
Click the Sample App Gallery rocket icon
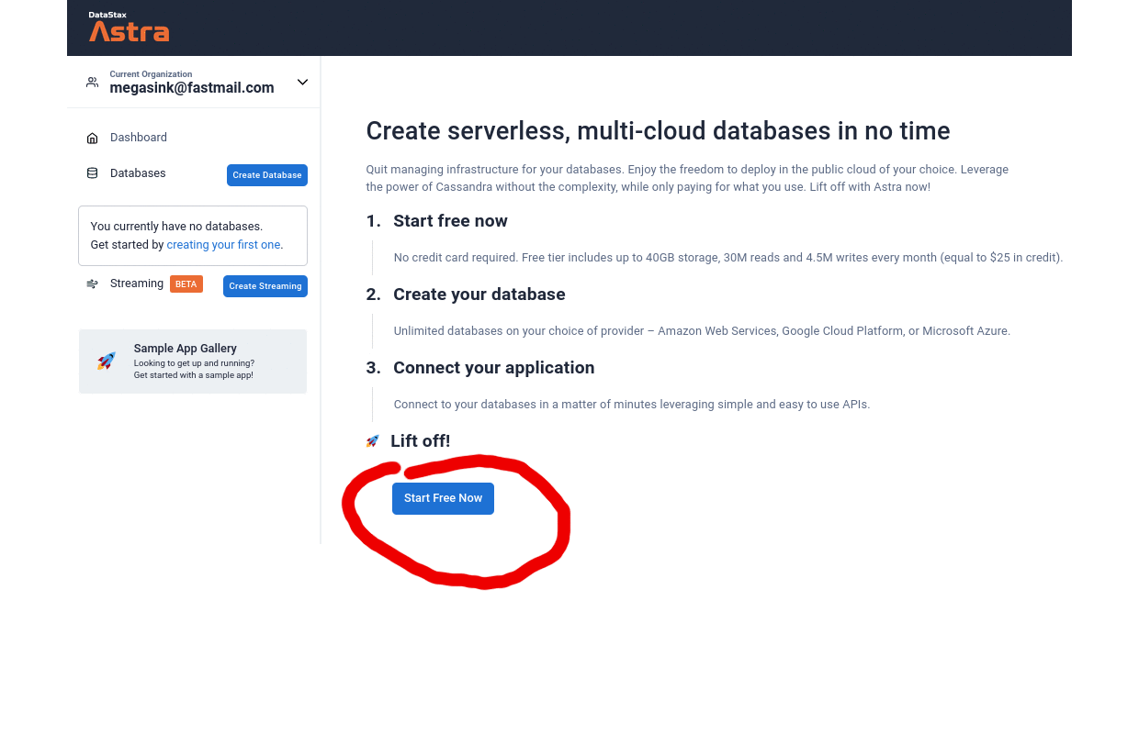tap(107, 361)
